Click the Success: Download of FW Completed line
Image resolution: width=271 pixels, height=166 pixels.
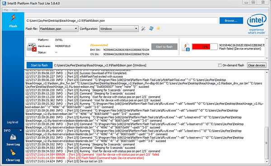(76, 73)
